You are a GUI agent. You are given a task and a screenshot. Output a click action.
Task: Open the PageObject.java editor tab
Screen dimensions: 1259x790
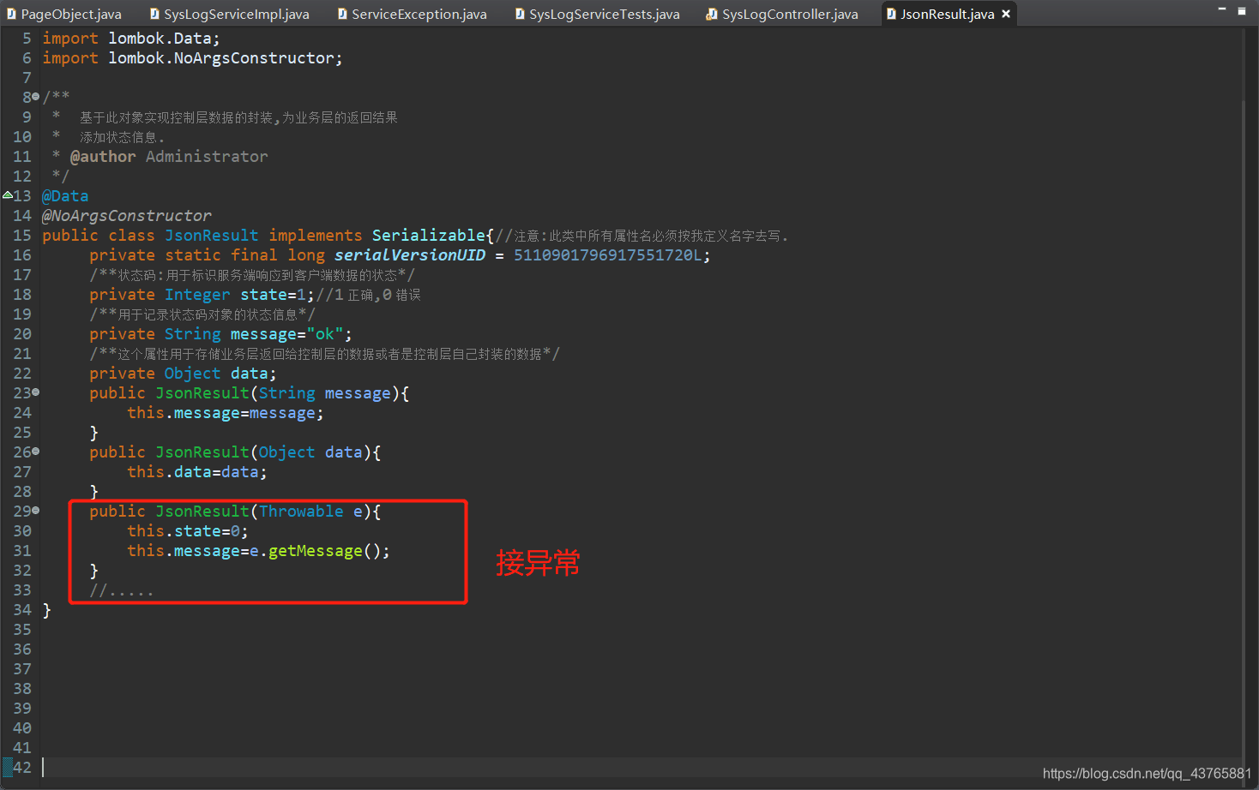[65, 14]
